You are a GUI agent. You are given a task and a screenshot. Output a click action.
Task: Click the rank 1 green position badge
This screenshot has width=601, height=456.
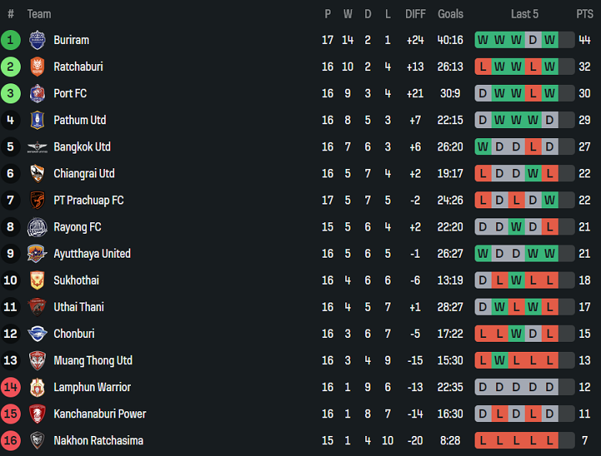point(11,40)
